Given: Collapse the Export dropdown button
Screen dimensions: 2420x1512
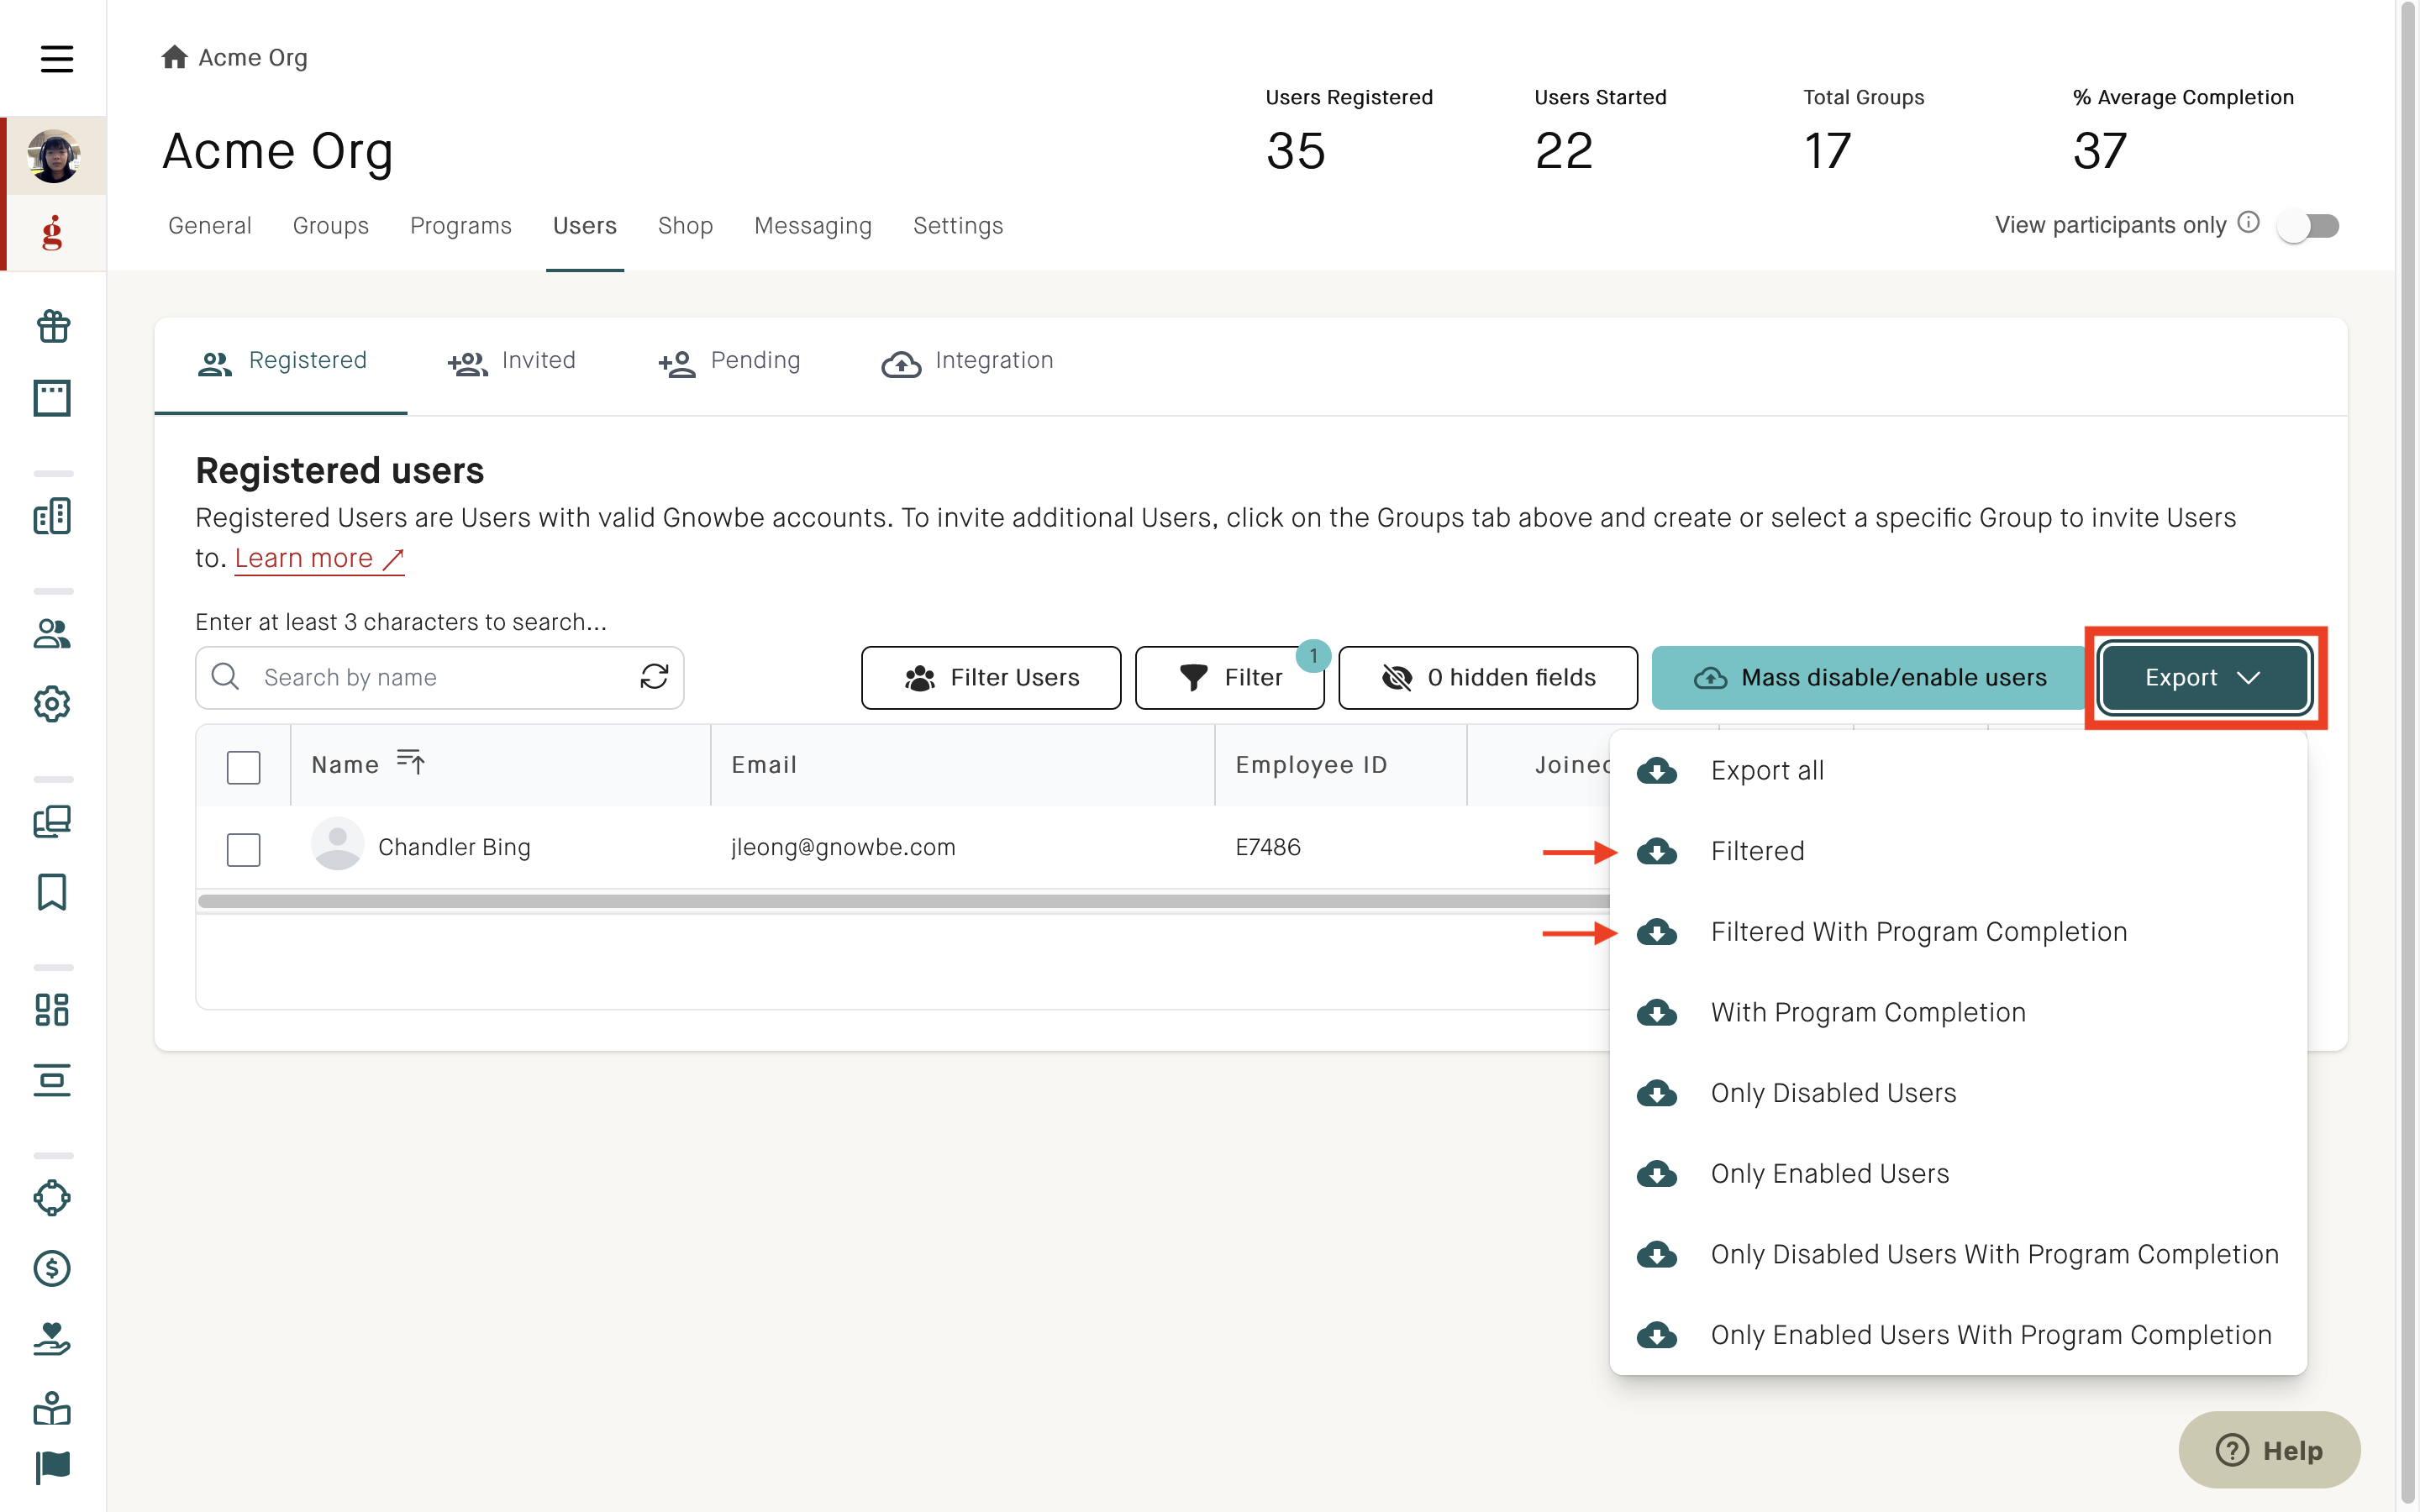Looking at the screenshot, I should pos(2205,677).
